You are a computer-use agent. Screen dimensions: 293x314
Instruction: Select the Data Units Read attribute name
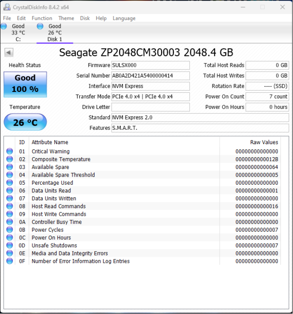pos(51,191)
